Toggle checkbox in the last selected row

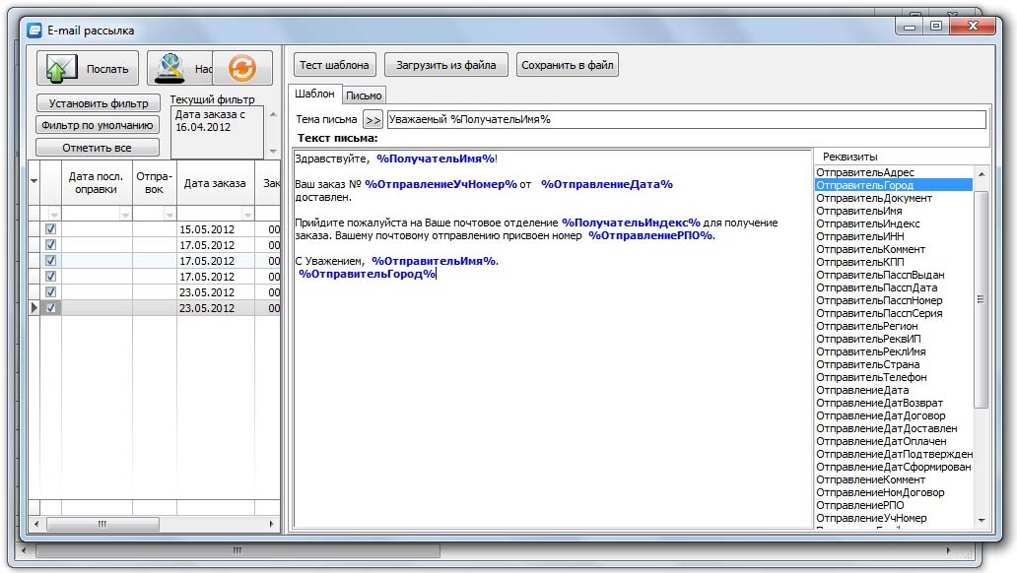(x=51, y=308)
